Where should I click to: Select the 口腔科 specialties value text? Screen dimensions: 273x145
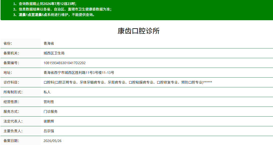tap(128, 82)
